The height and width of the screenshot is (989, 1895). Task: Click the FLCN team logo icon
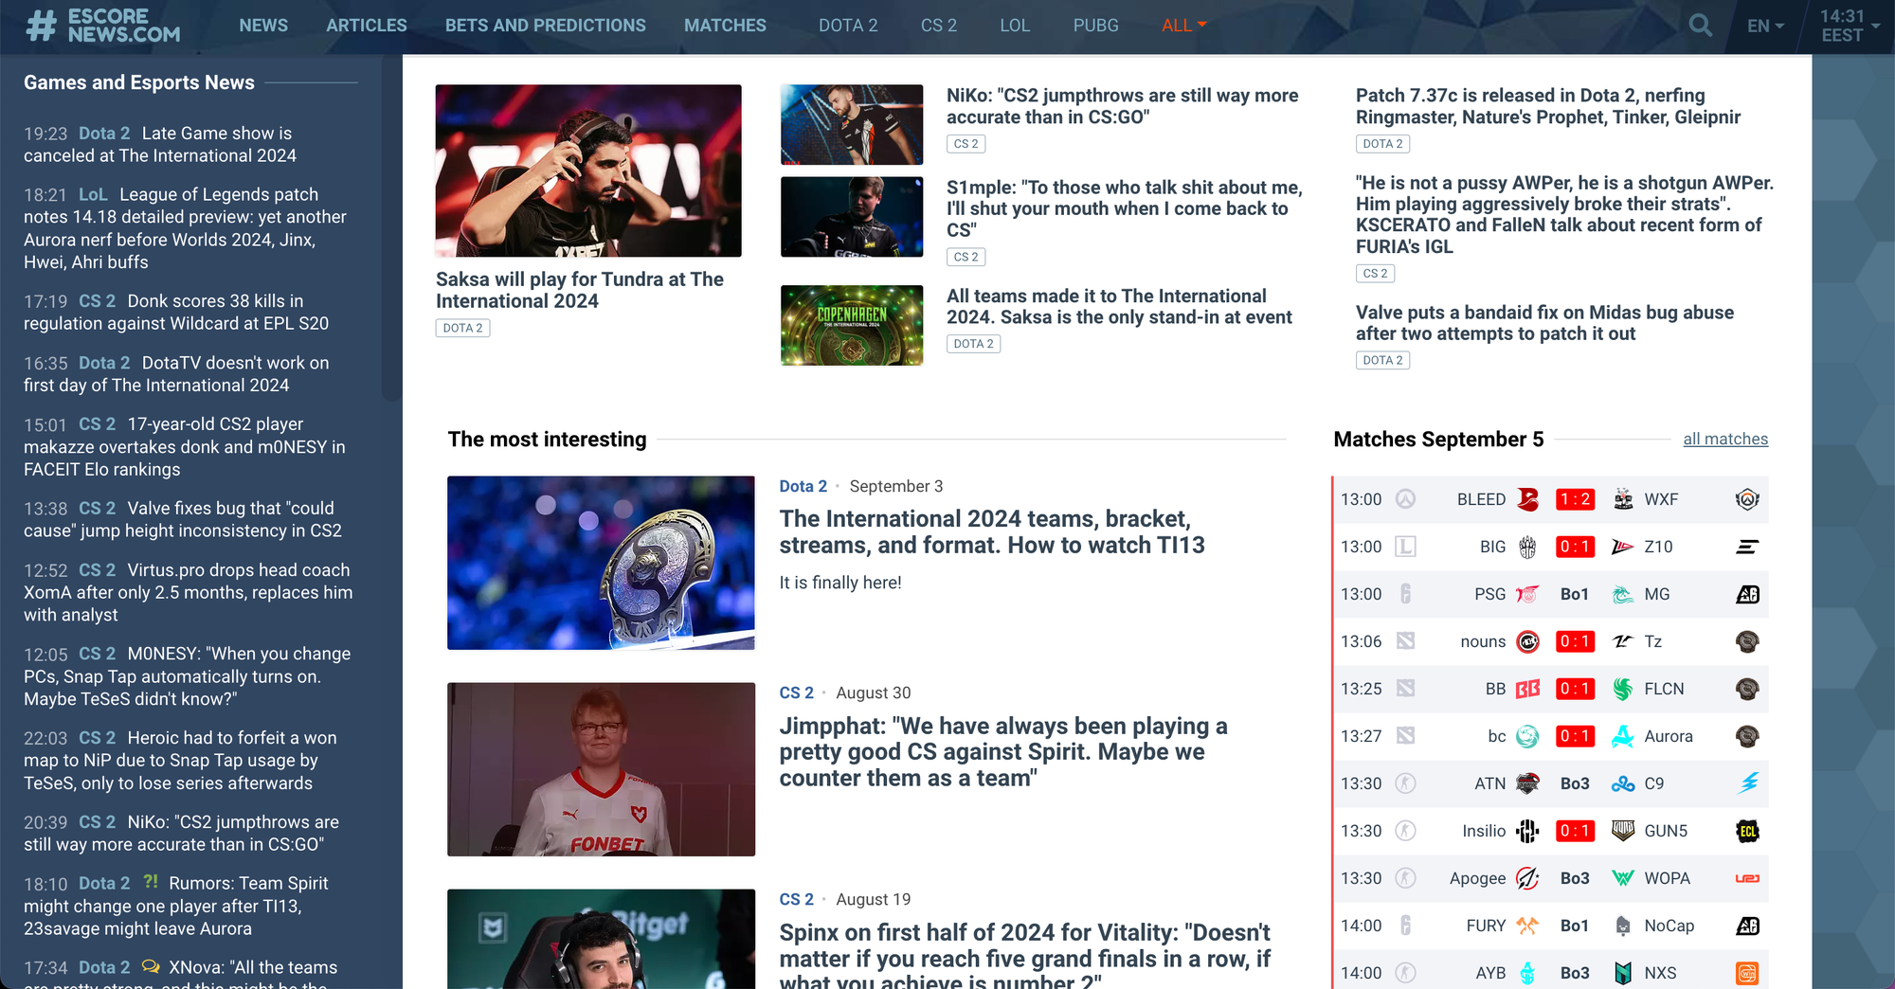coord(1623,689)
